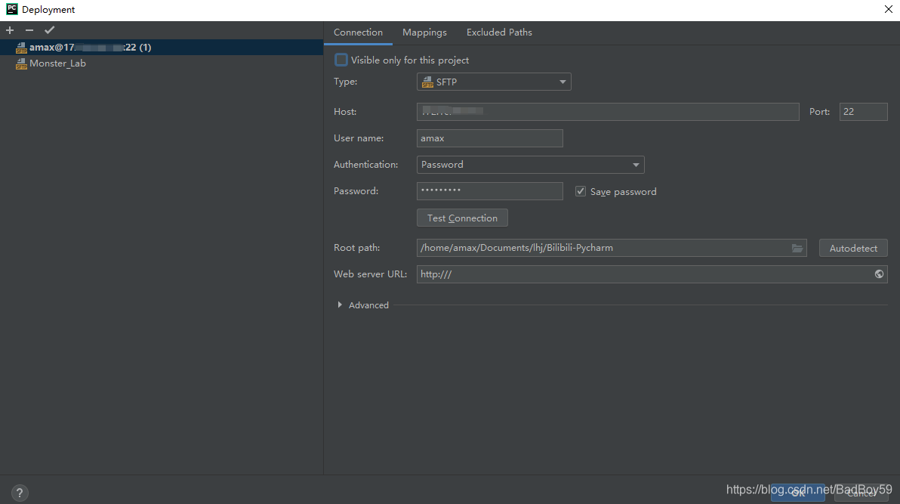Click the PyCharm icon in title bar
This screenshot has width=900, height=504.
tap(11, 9)
